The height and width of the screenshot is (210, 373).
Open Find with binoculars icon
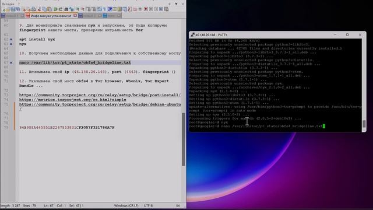pos(66,9)
